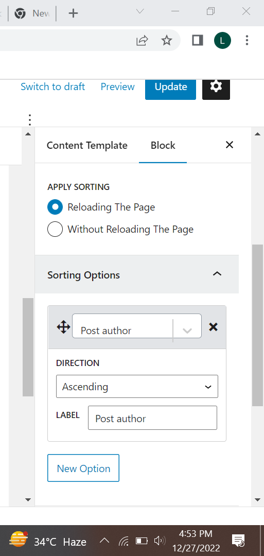Select Without Reloading The Page option
Image resolution: width=264 pixels, height=556 pixels.
[x=55, y=229]
